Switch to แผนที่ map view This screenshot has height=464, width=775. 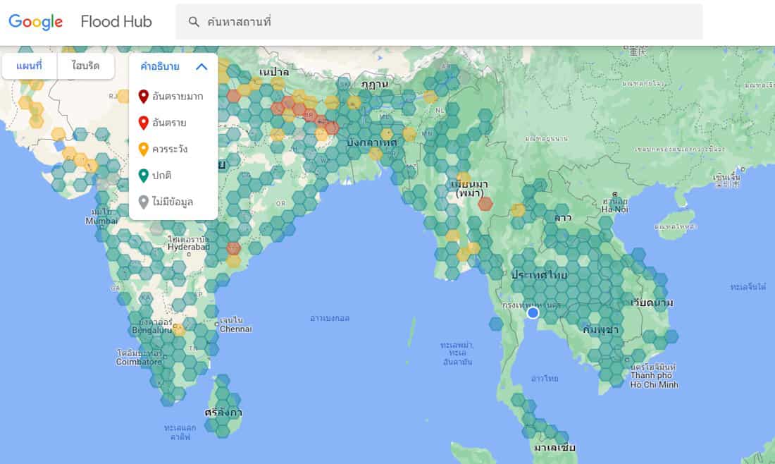(x=29, y=66)
